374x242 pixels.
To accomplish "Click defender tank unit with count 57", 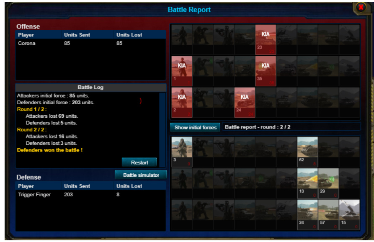I will [328, 215].
